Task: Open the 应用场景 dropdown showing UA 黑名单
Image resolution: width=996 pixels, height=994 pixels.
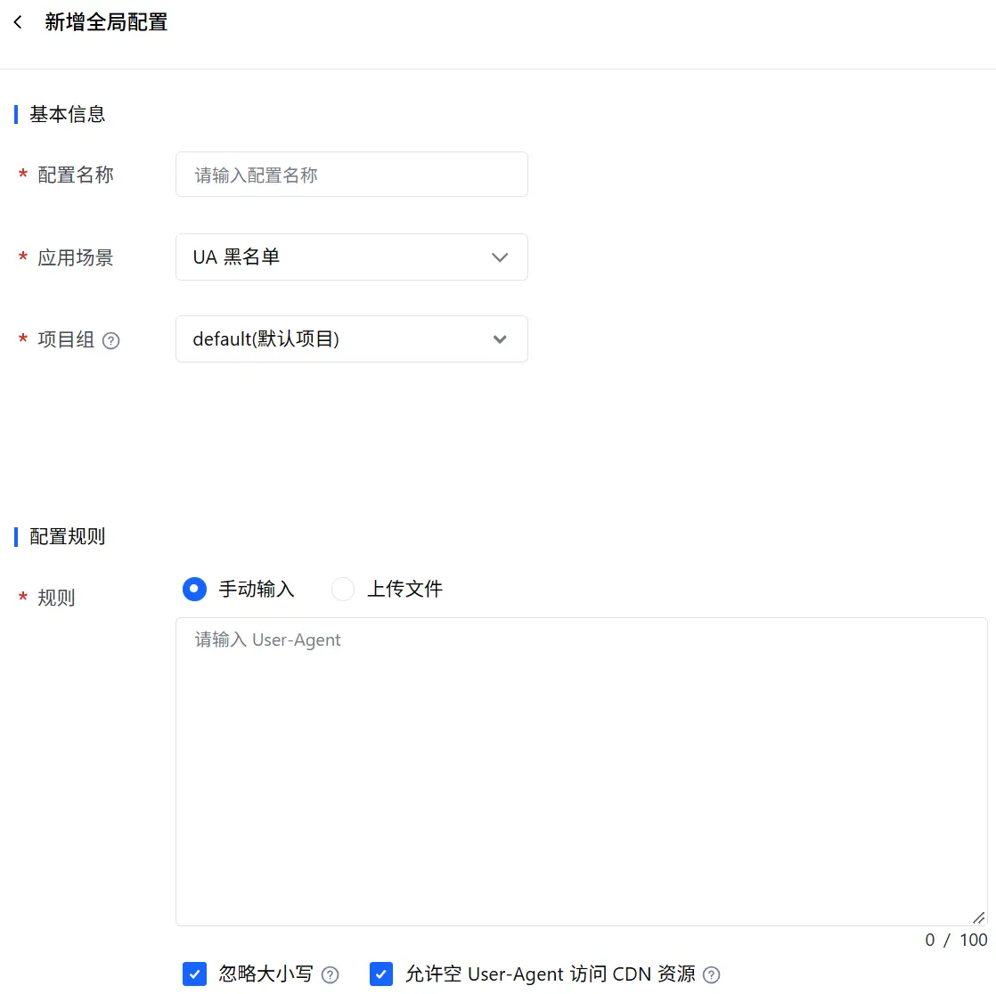Action: pos(351,257)
